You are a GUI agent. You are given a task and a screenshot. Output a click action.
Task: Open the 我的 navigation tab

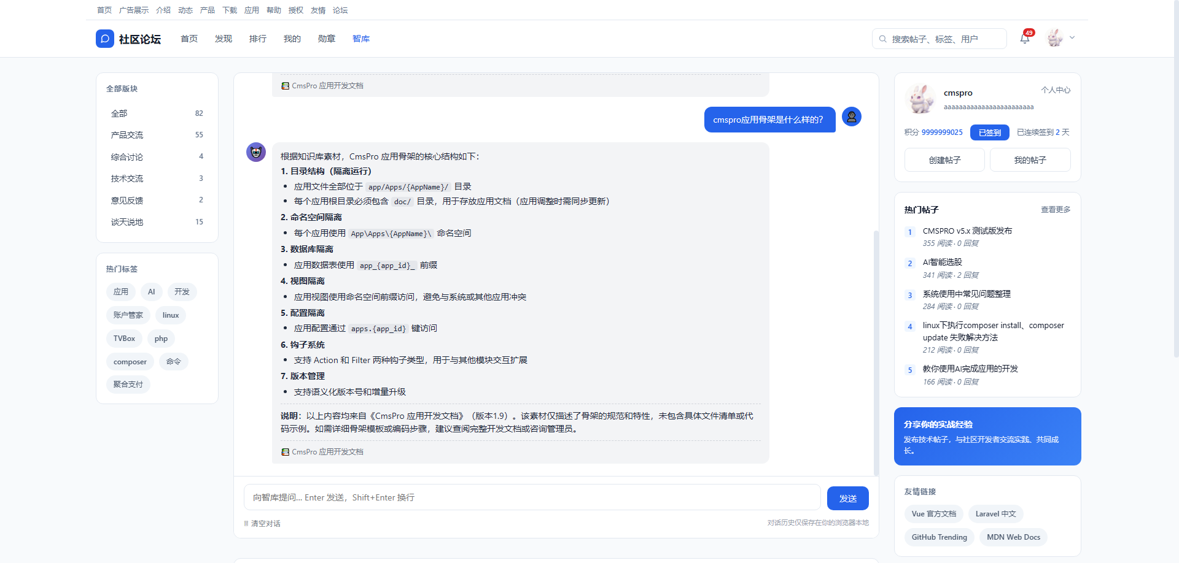[x=292, y=39]
